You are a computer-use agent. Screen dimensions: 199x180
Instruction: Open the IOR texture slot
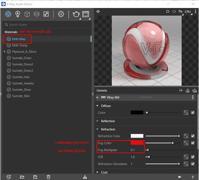click(x=186, y=157)
